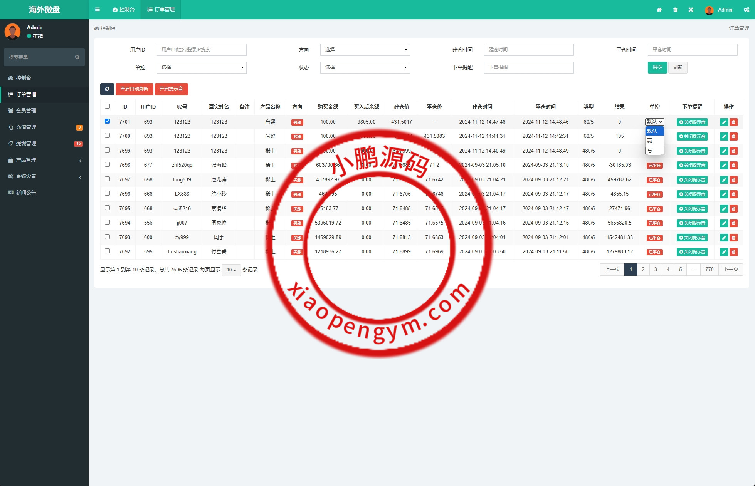Click search icon in sidebar menu search
The width and height of the screenshot is (755, 486).
(x=77, y=57)
